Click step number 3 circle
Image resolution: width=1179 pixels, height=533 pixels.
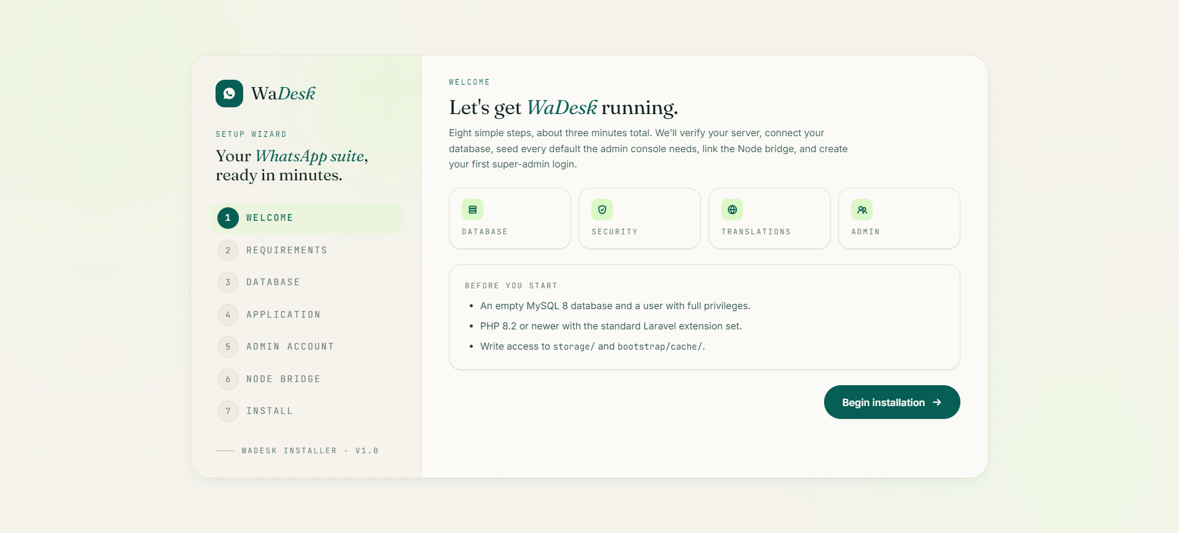228,282
